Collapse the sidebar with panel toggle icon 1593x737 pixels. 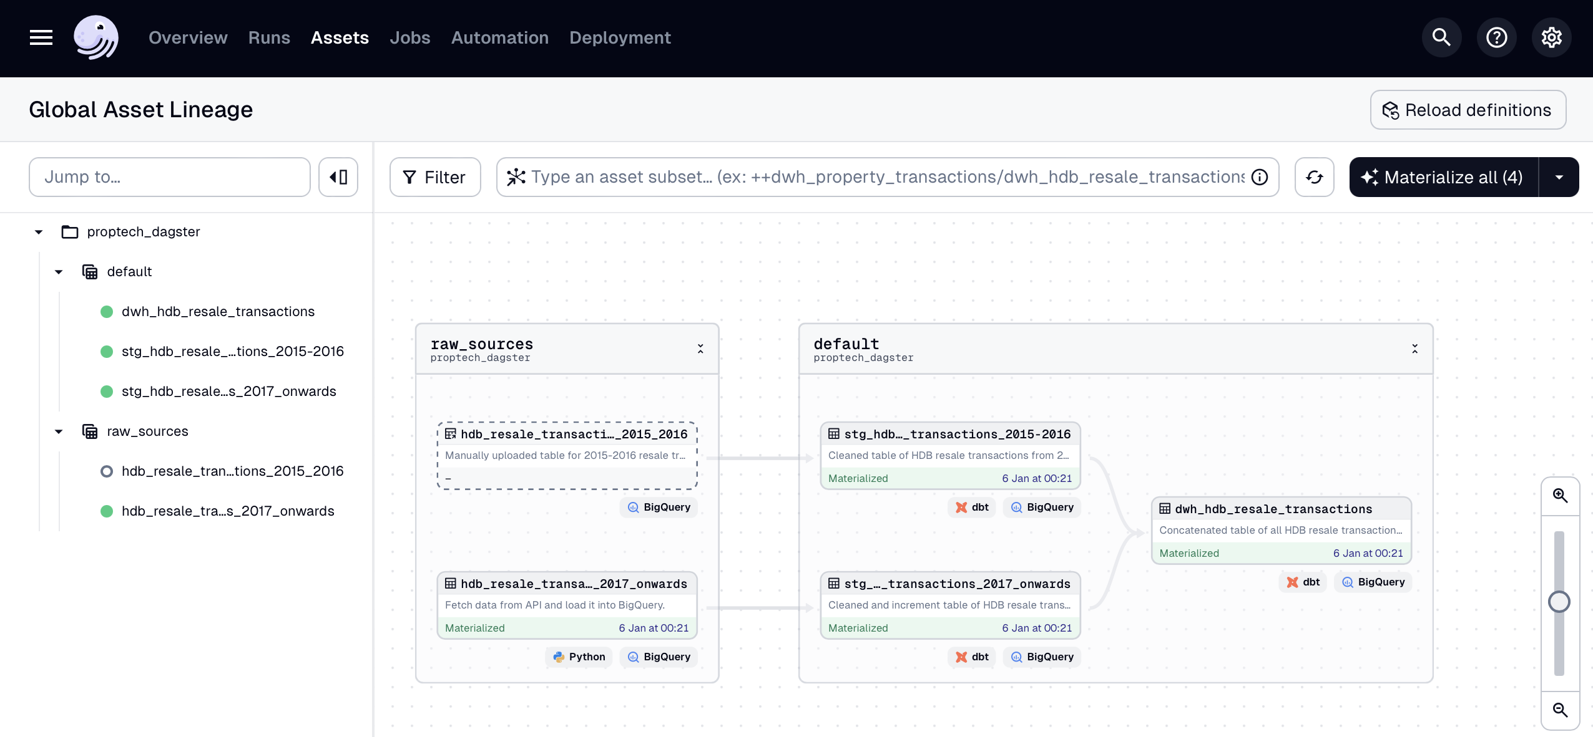pyautogui.click(x=338, y=177)
